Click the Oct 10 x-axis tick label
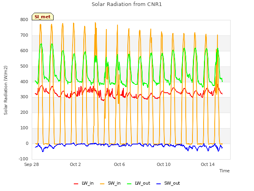The width and height of the screenshot is (254, 191). pyautogui.click(x=164, y=164)
